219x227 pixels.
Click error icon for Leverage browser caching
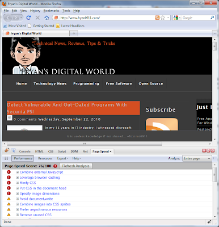pos(9,178)
